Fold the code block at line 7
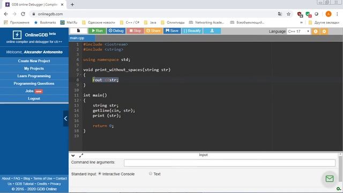This screenshot has height=193, width=343. click(x=80, y=75)
